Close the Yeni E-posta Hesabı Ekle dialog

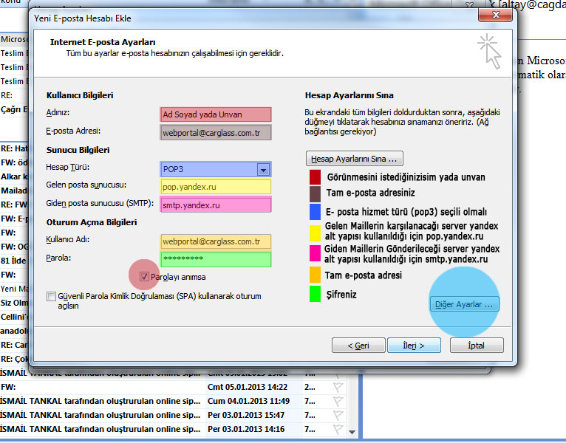click(495, 15)
